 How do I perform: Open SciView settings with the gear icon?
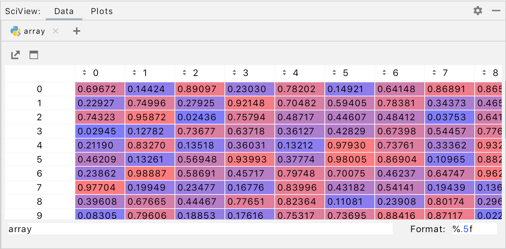tap(477, 10)
